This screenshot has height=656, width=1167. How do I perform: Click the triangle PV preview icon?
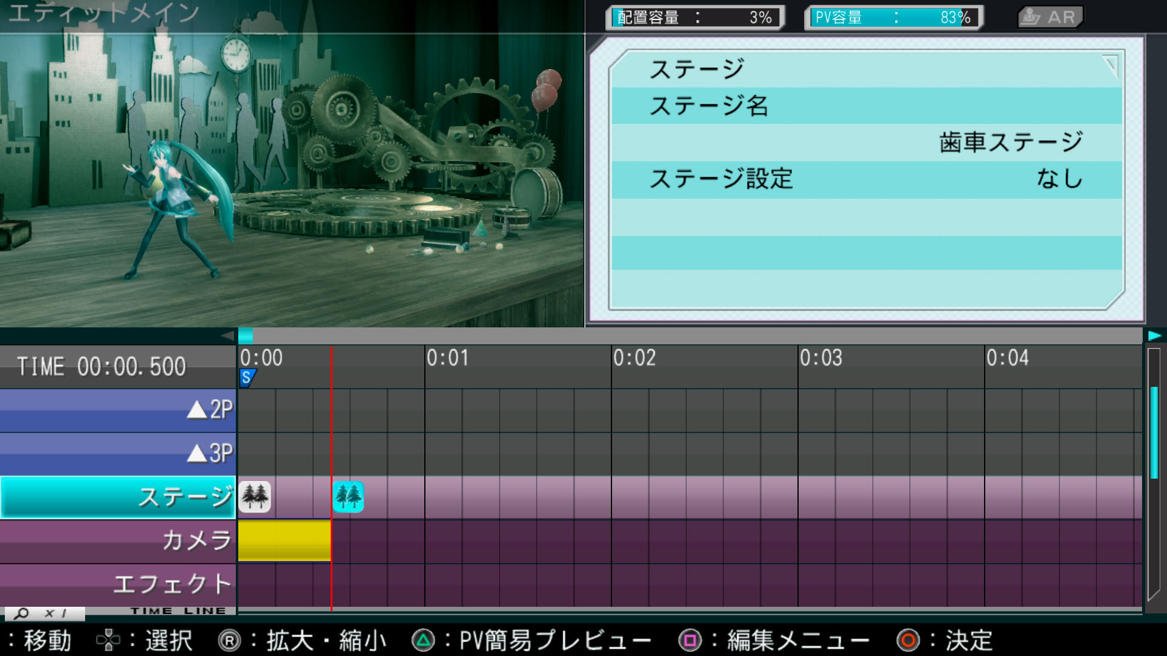(x=423, y=640)
